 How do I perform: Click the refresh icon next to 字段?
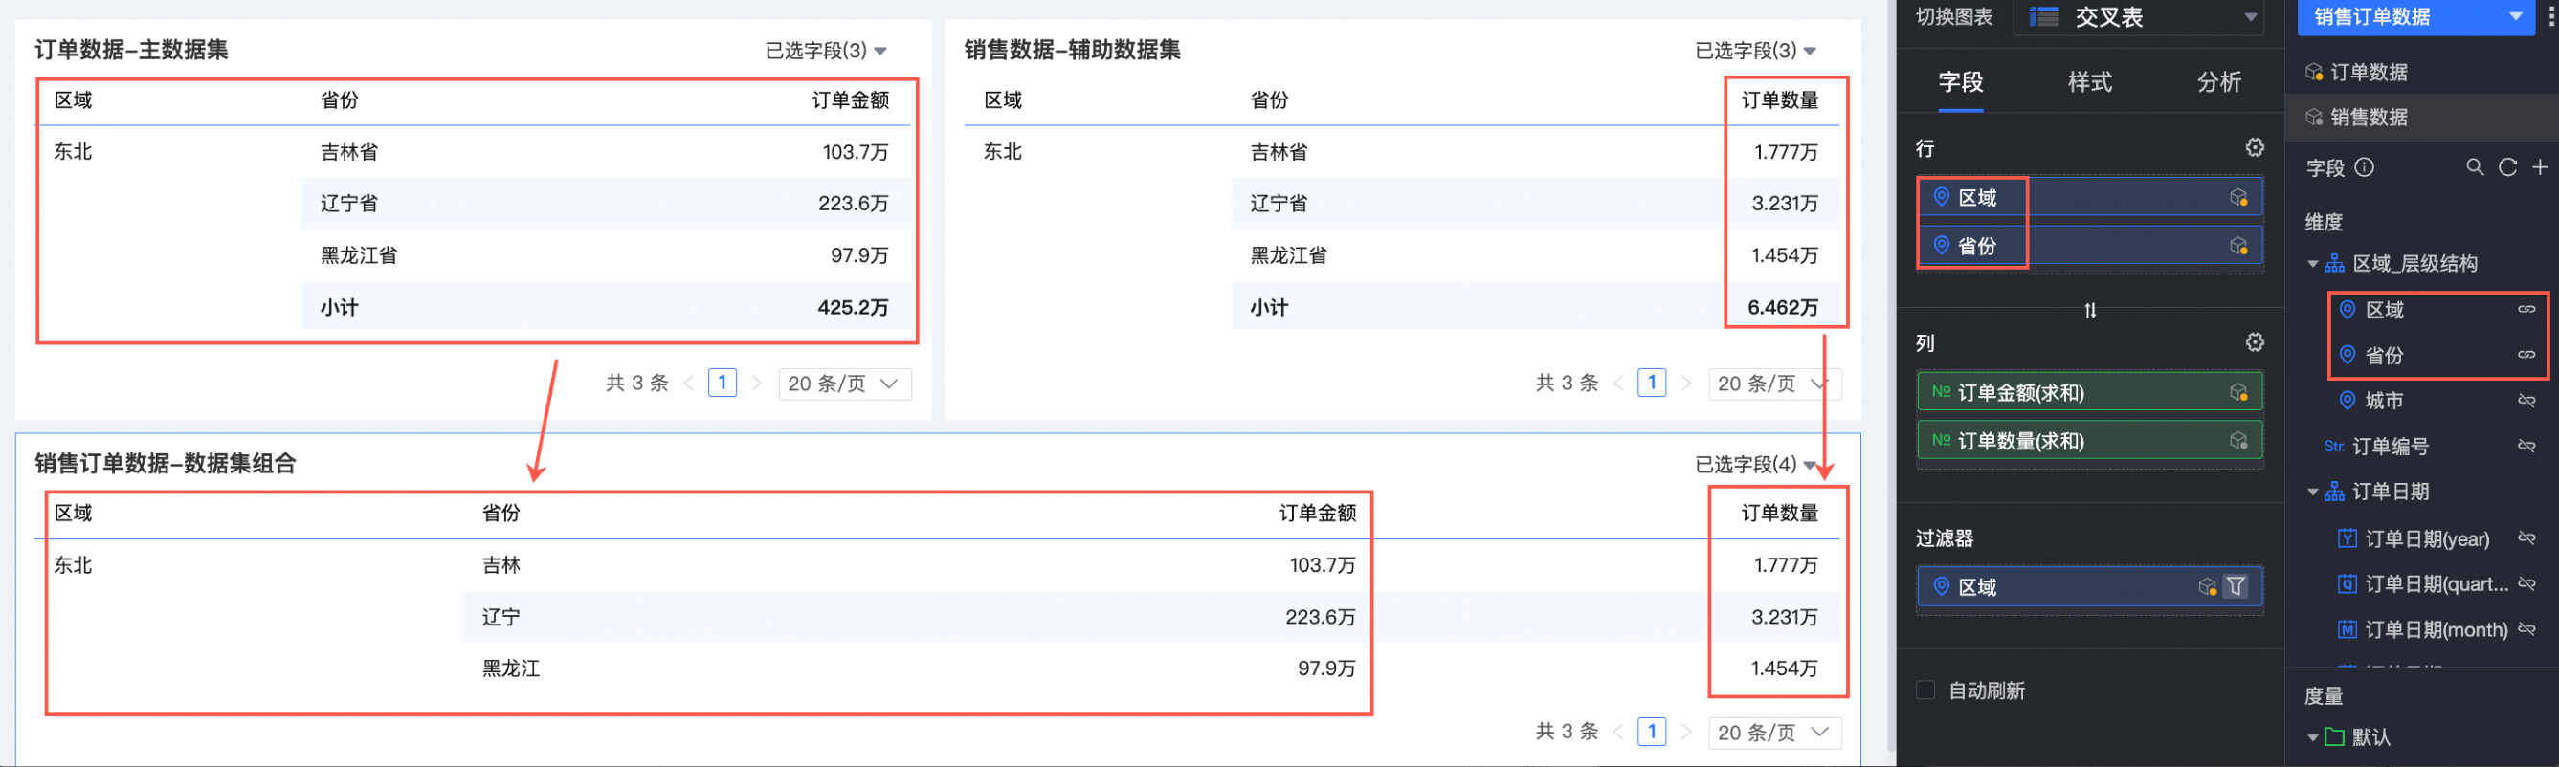[x=2507, y=167]
